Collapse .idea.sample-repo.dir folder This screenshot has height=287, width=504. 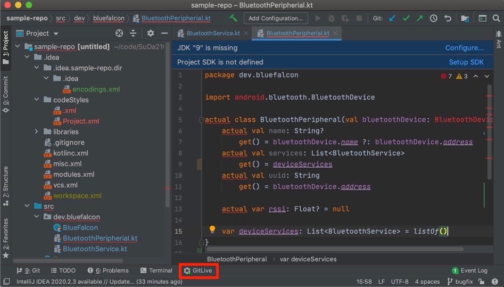click(x=37, y=68)
